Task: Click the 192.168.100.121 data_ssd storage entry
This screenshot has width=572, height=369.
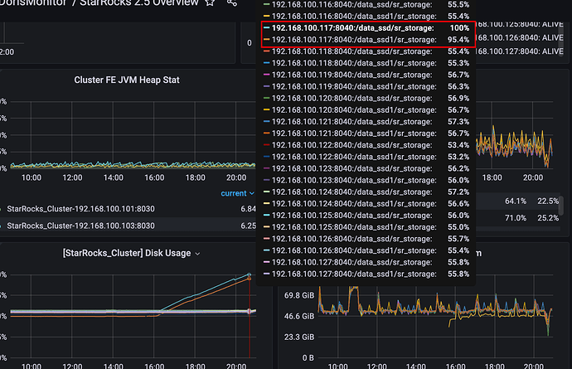Action: pyautogui.click(x=366, y=122)
